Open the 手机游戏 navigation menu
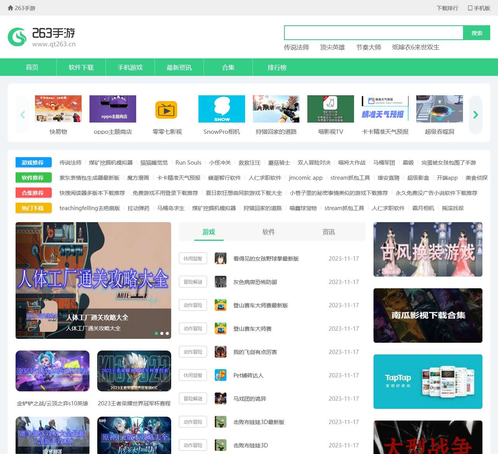Screen dimensions: 498x454 130,67
